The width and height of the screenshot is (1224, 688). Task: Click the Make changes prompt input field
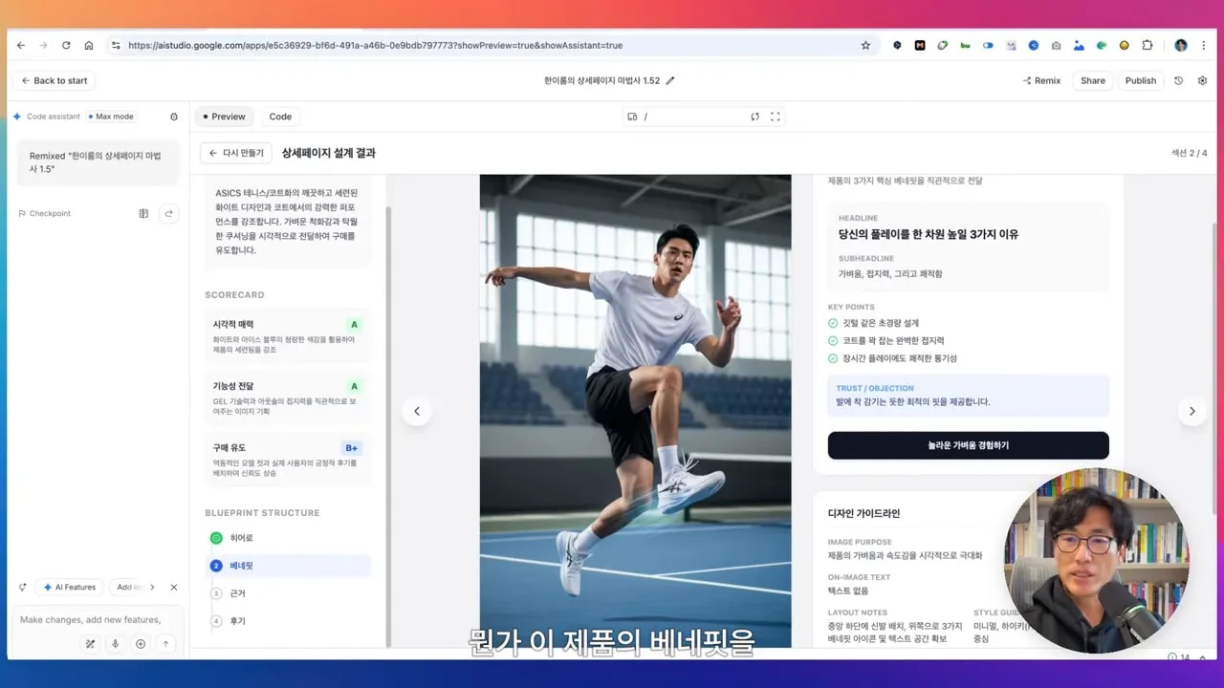pyautogui.click(x=96, y=619)
